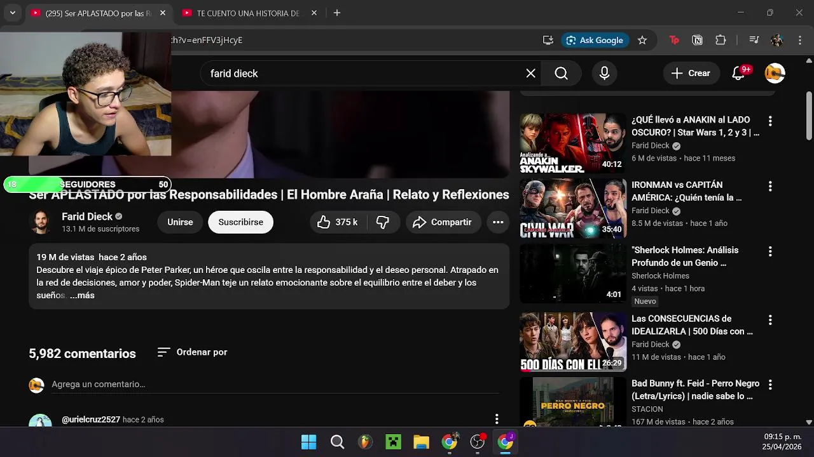The image size is (814, 457).
Task: Open @urielcruz2527 commenter profile
Action: pyautogui.click(x=91, y=420)
